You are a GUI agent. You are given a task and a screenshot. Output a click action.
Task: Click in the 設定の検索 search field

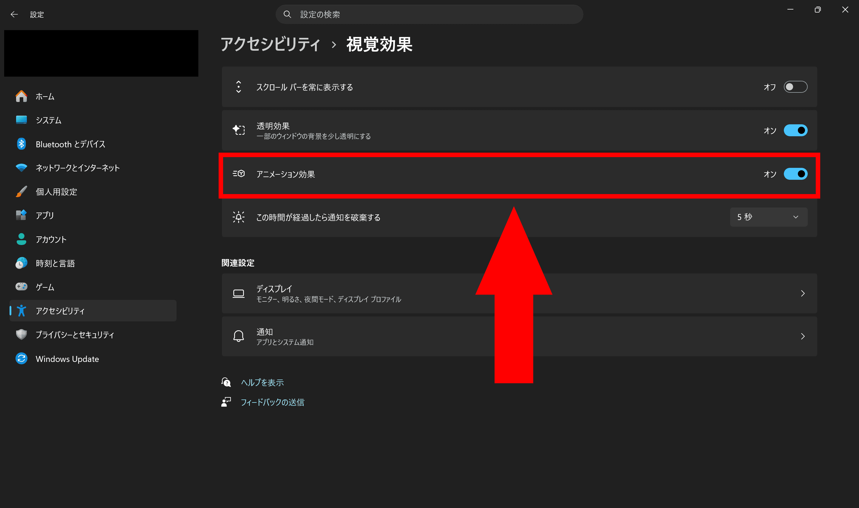click(x=429, y=14)
